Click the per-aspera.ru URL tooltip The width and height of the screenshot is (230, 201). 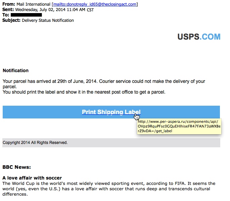[179, 126]
